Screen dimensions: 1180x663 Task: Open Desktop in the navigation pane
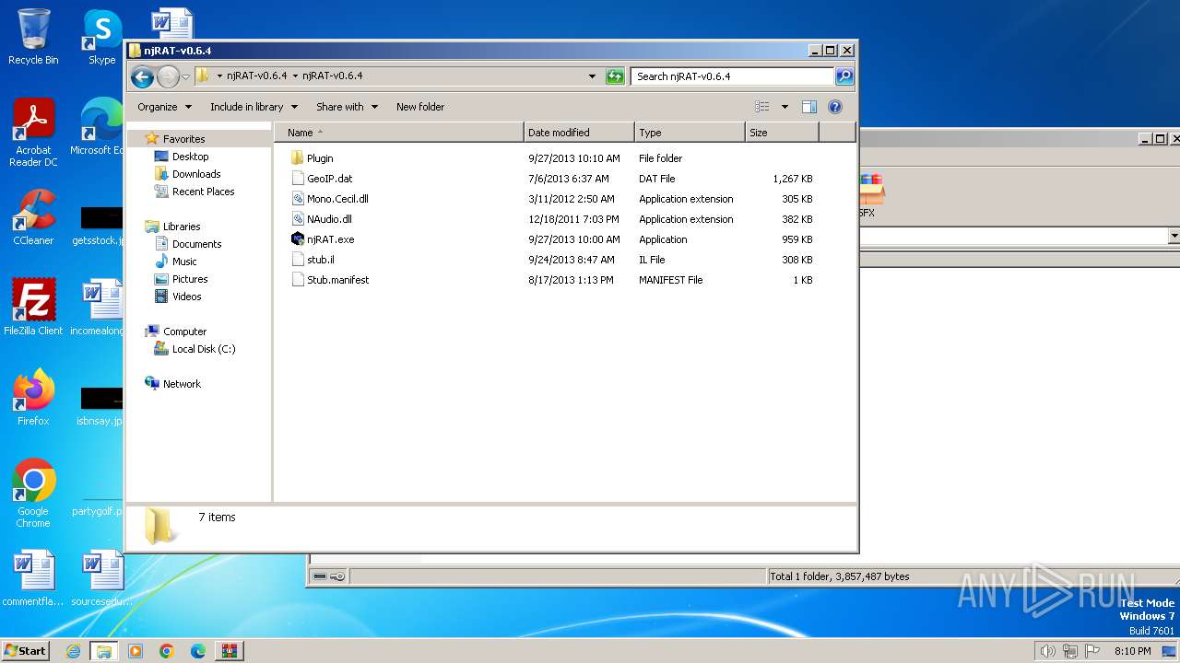tap(190, 157)
